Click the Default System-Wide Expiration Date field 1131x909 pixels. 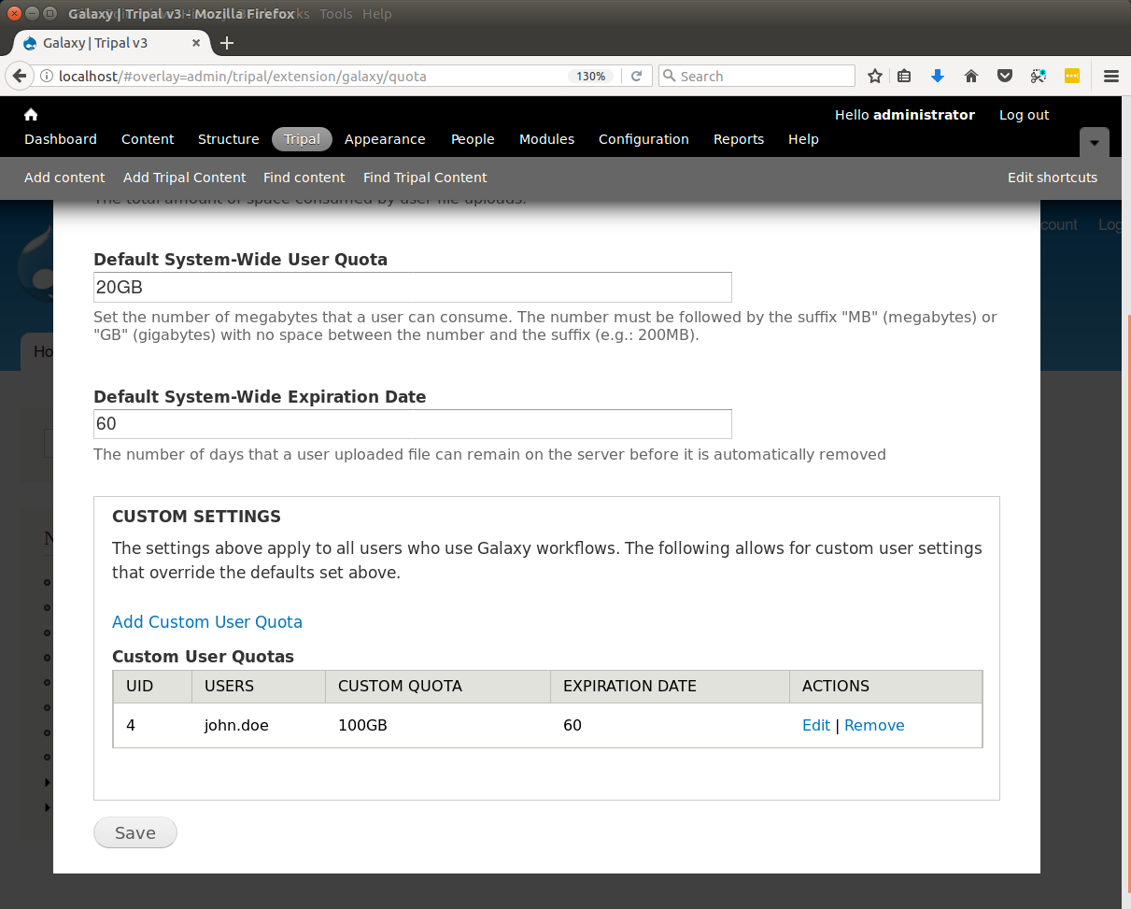click(413, 424)
